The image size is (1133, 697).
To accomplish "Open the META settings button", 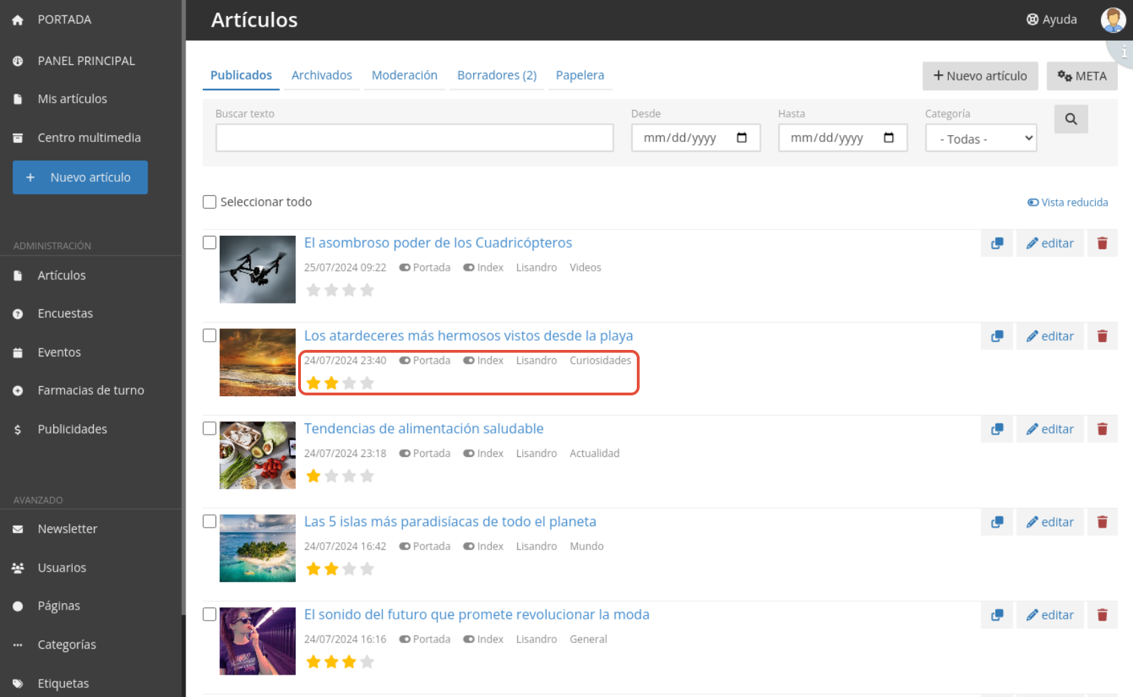I will point(1082,76).
